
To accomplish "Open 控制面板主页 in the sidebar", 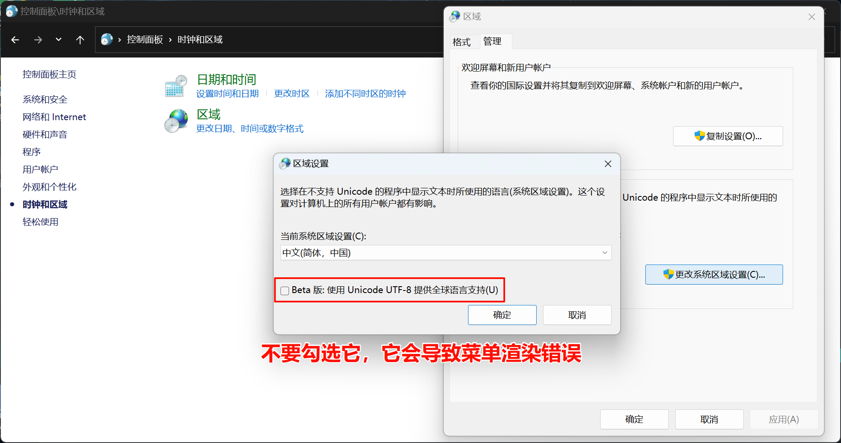I will coord(49,75).
